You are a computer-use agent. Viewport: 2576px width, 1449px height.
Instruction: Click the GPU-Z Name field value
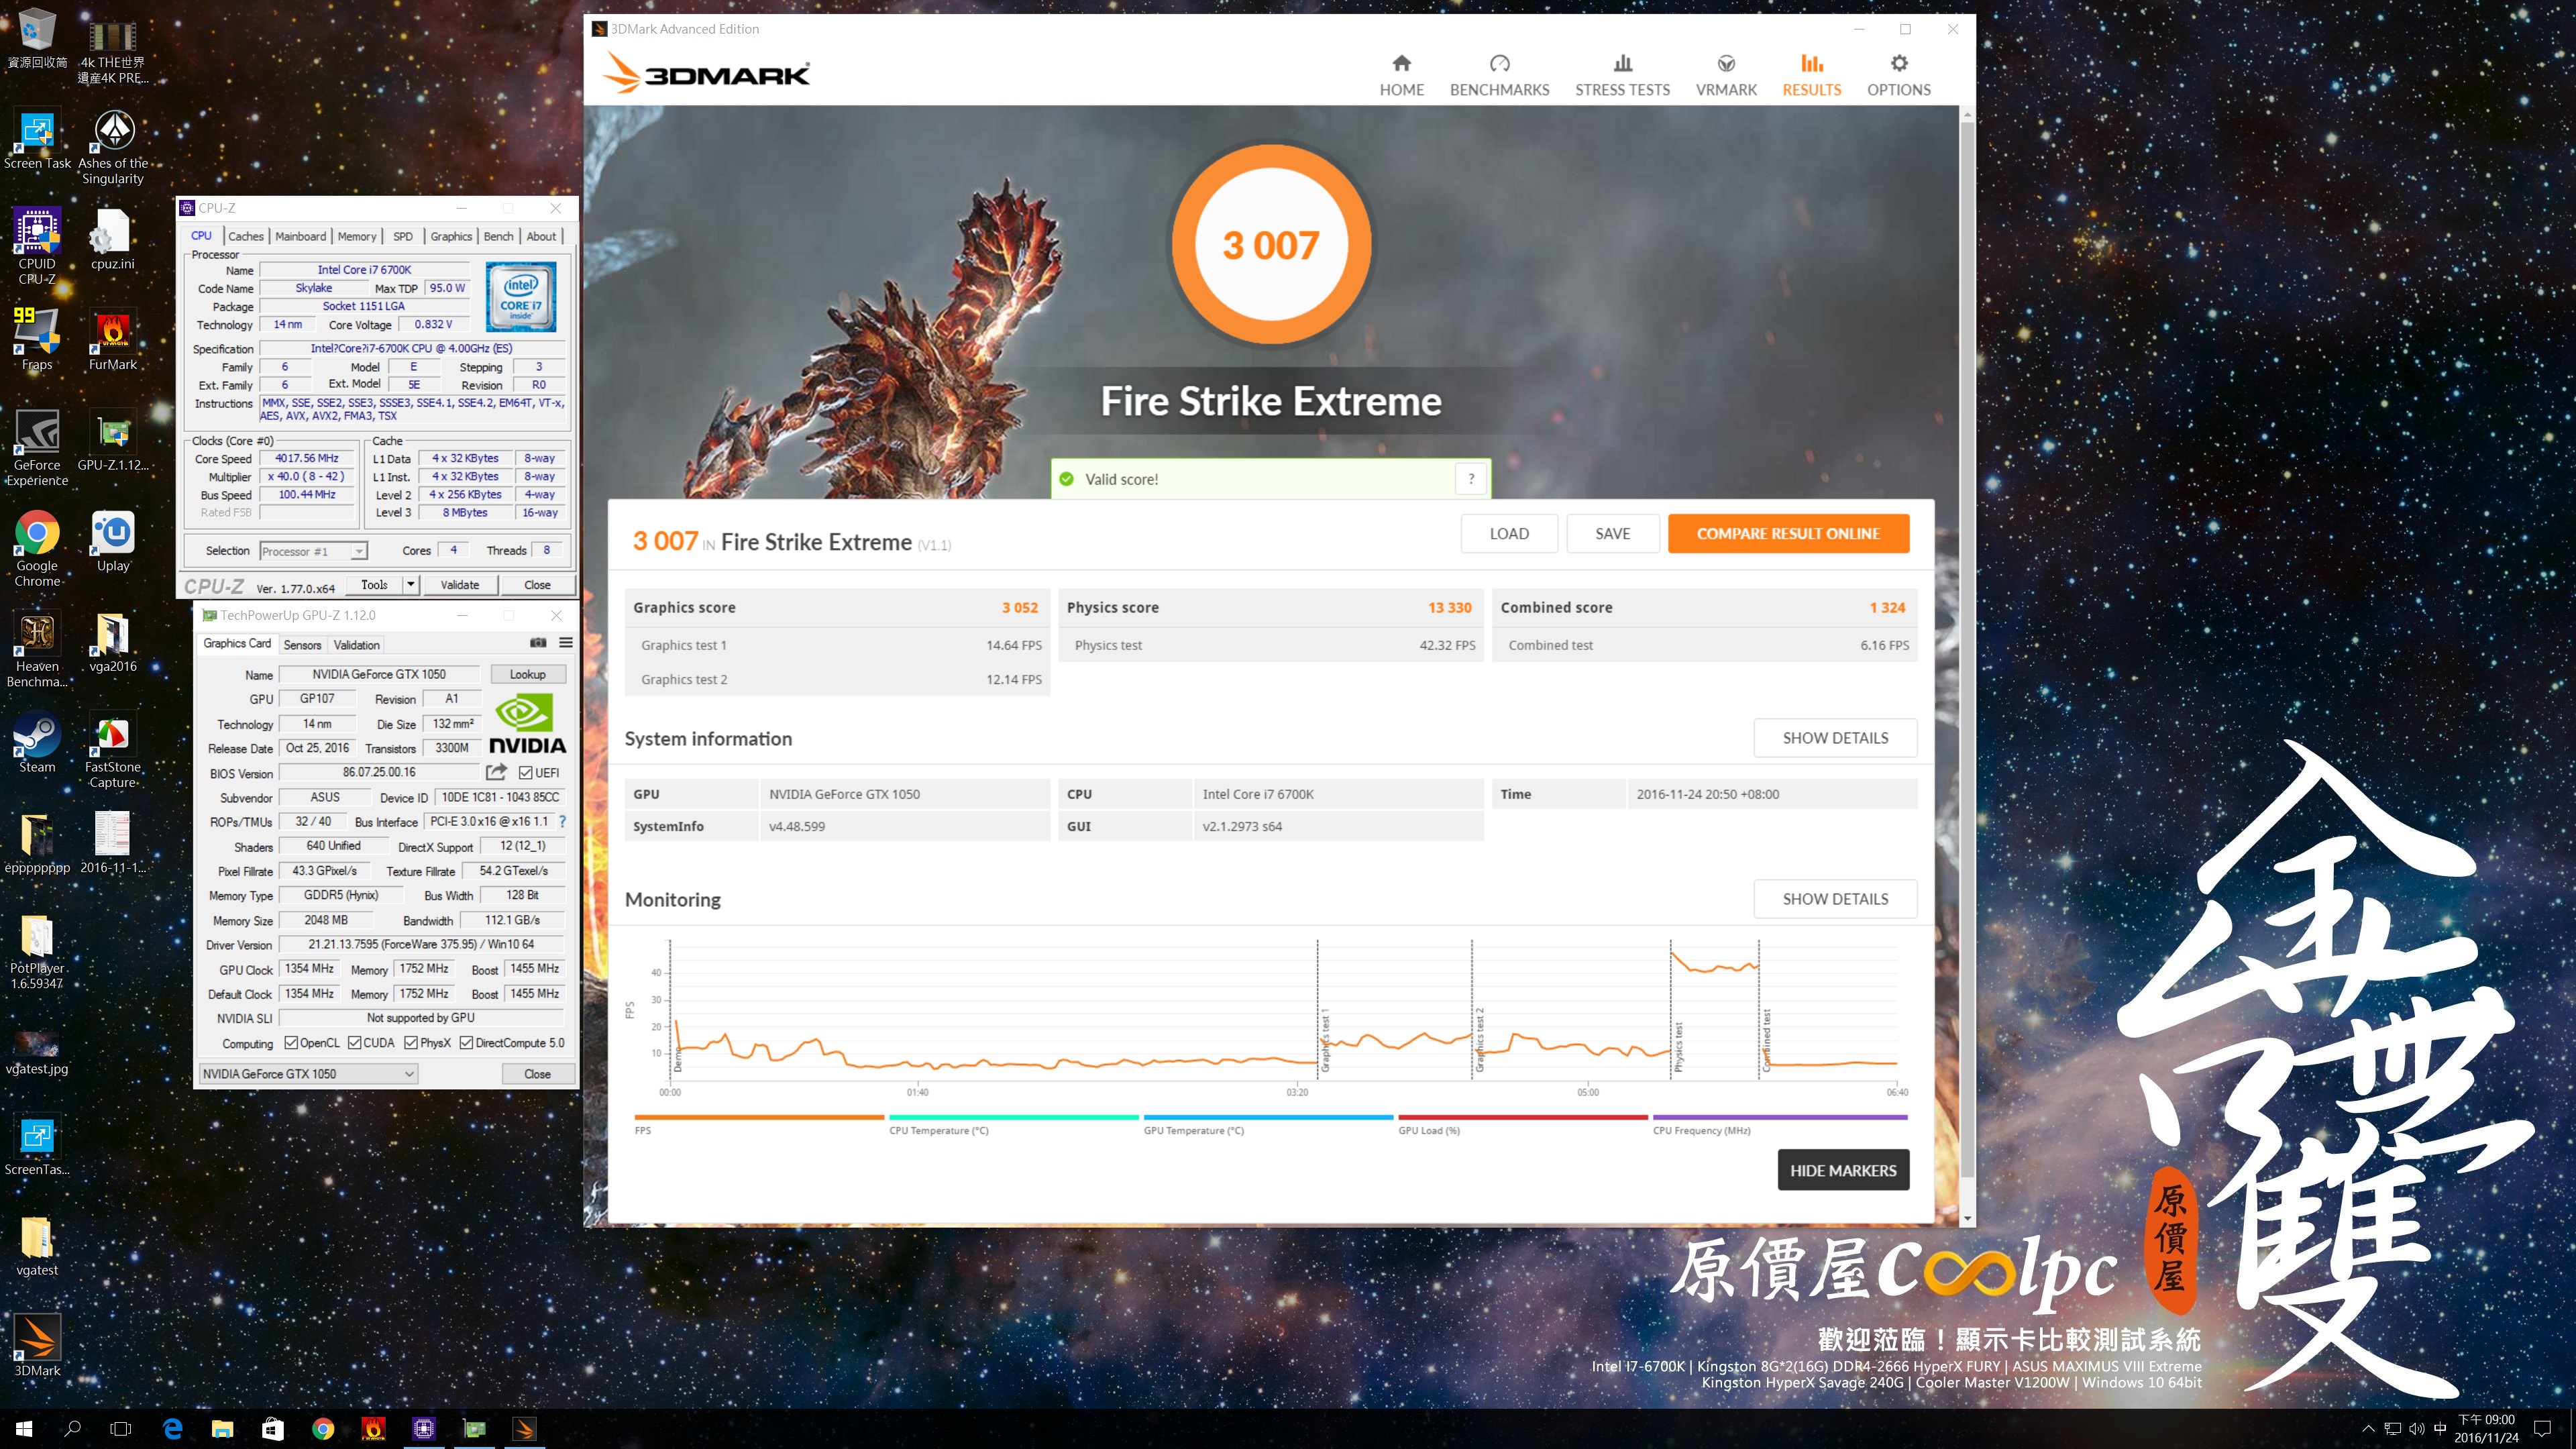point(379,674)
